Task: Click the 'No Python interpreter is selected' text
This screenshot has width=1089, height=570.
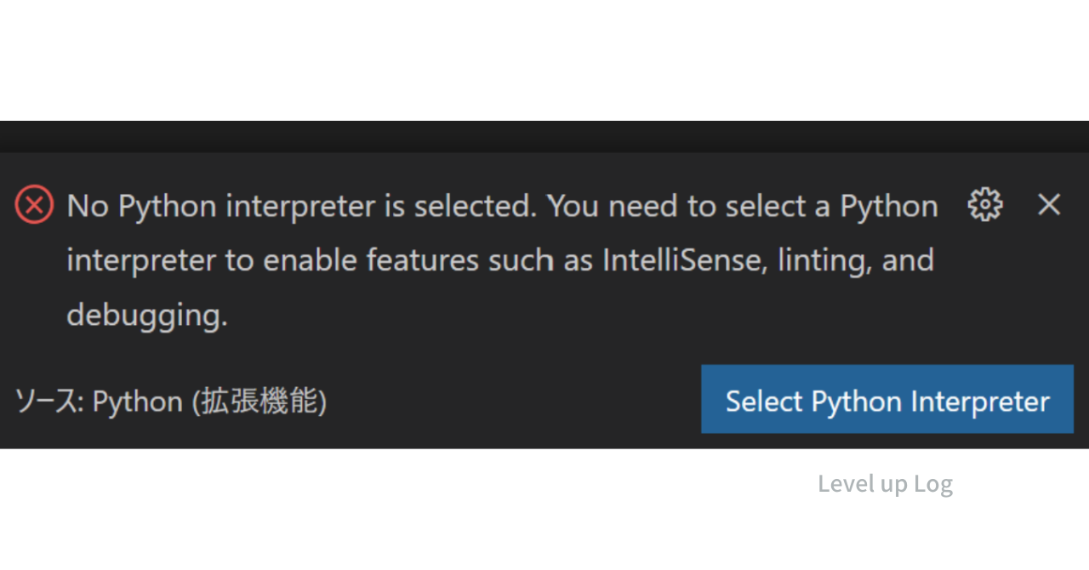Action: coord(301,206)
